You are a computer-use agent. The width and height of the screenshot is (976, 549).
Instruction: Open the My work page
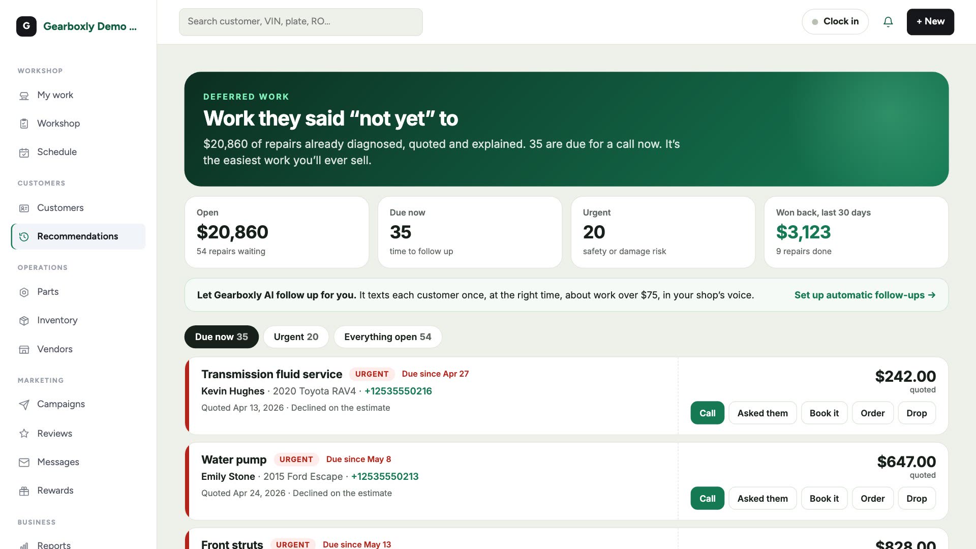[78, 95]
